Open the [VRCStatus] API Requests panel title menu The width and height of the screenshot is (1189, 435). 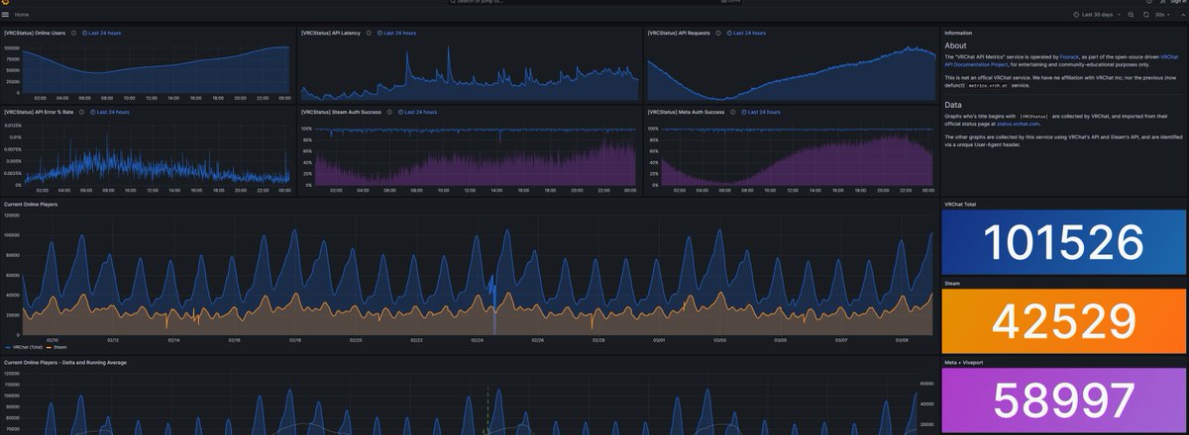pos(680,33)
